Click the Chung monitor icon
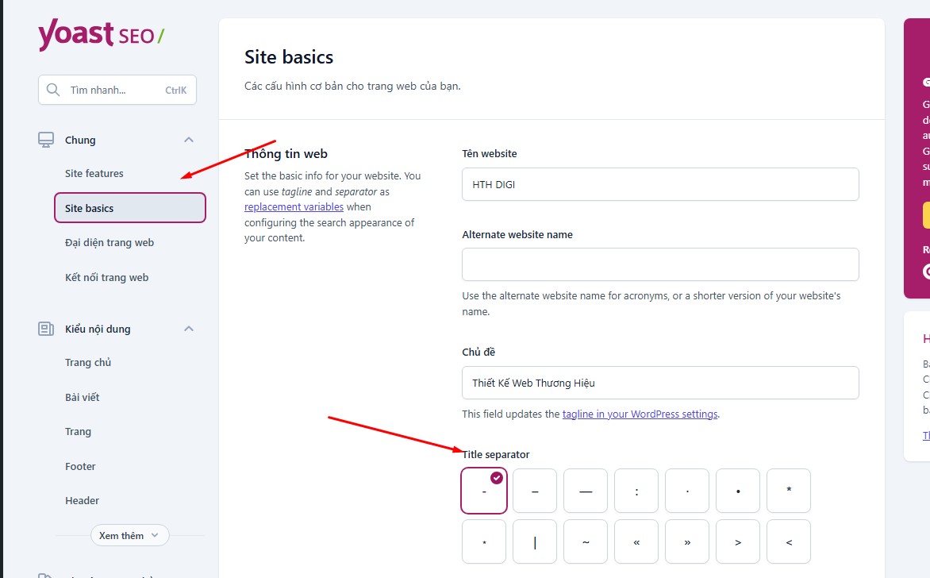The image size is (930, 578). [46, 140]
